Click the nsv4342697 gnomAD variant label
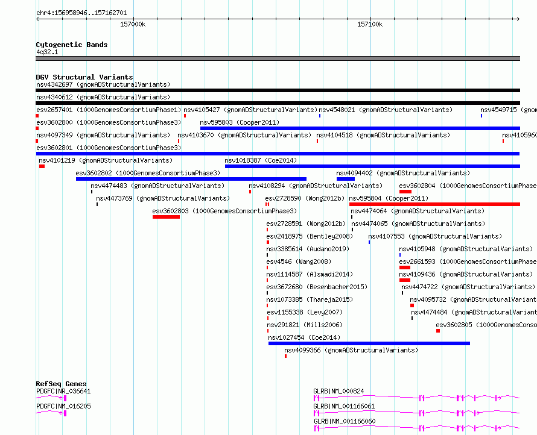Viewport: 537px width, 435px height. tap(103, 84)
